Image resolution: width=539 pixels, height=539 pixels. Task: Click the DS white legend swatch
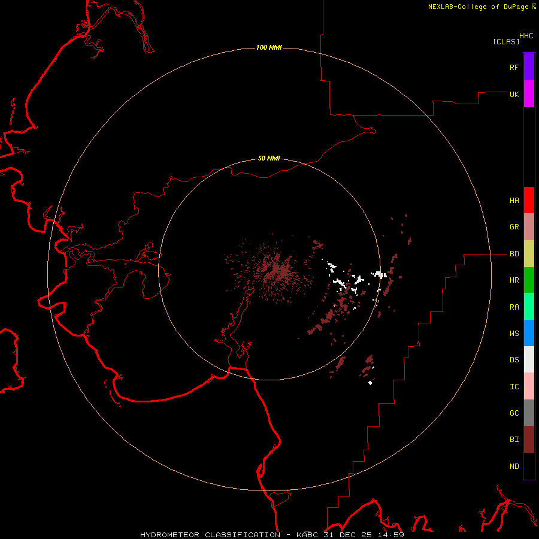pyautogui.click(x=529, y=359)
